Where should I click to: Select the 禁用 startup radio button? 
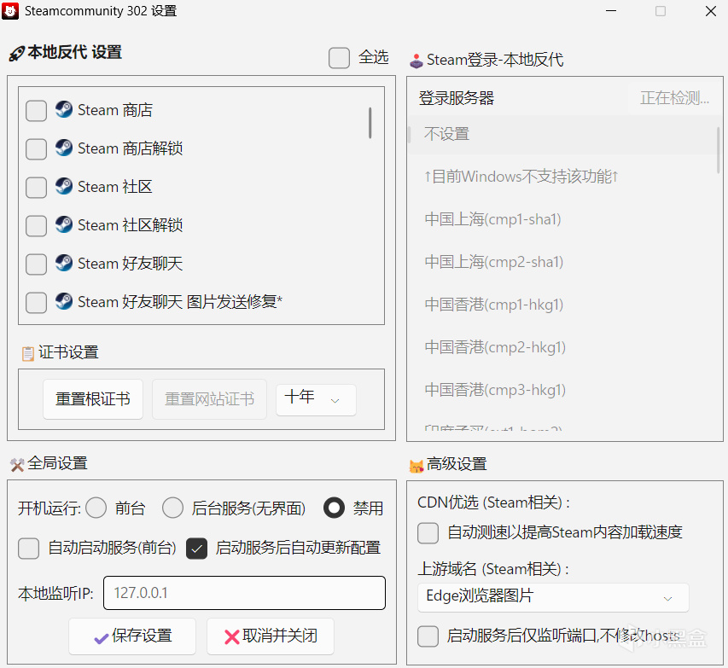334,508
